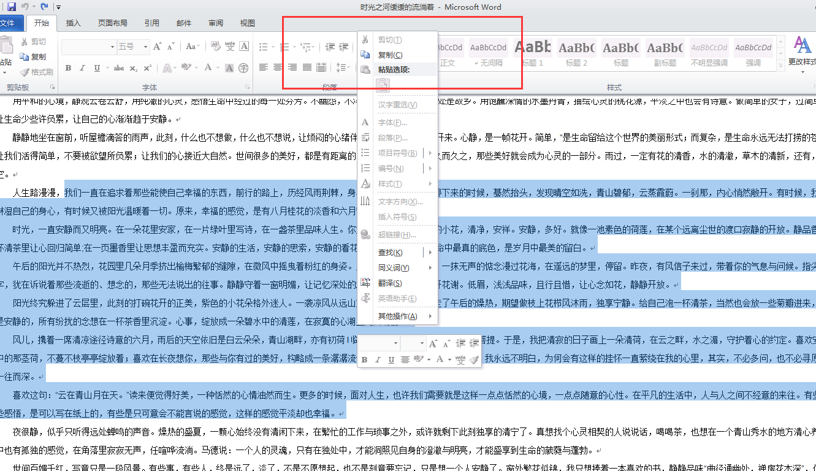816x471 pixels.
Task: Open 查找(K) submenu in context menu
Action: tap(397, 253)
